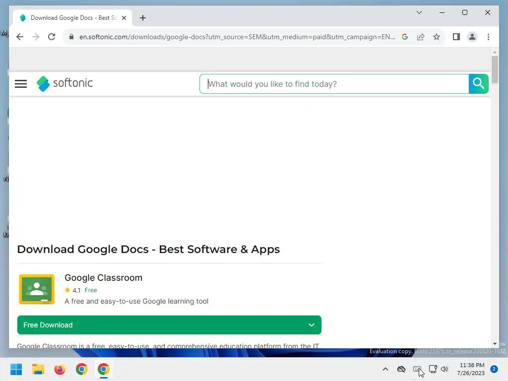Open active Chrome taskbar icon

coord(104,369)
